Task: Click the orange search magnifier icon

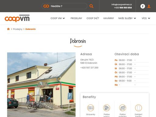Action: click(91, 6)
